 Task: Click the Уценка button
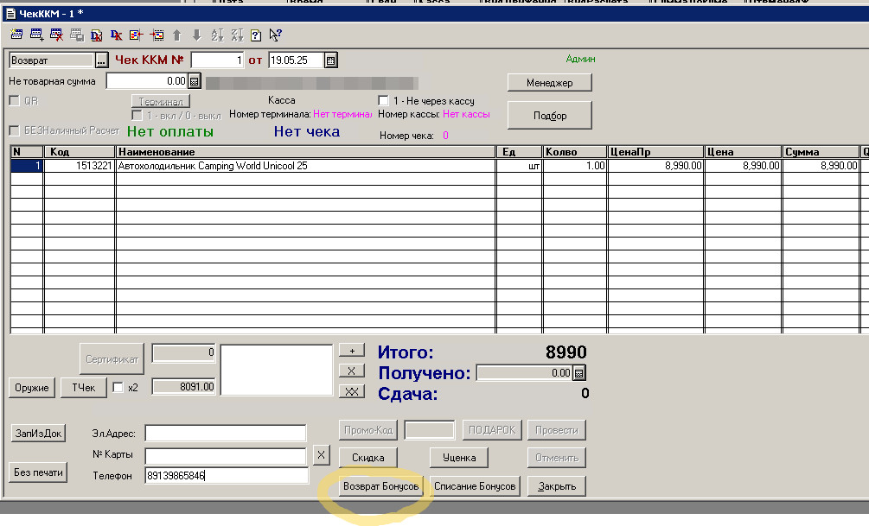(459, 458)
